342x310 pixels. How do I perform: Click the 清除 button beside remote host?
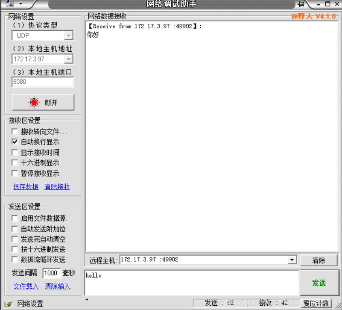point(319,260)
